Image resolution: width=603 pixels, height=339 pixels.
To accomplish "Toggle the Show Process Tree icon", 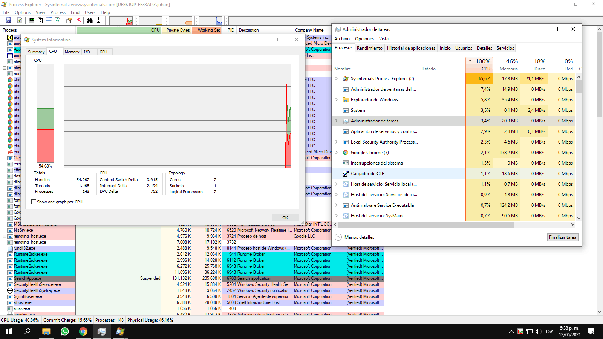I will pyautogui.click(x=40, y=20).
